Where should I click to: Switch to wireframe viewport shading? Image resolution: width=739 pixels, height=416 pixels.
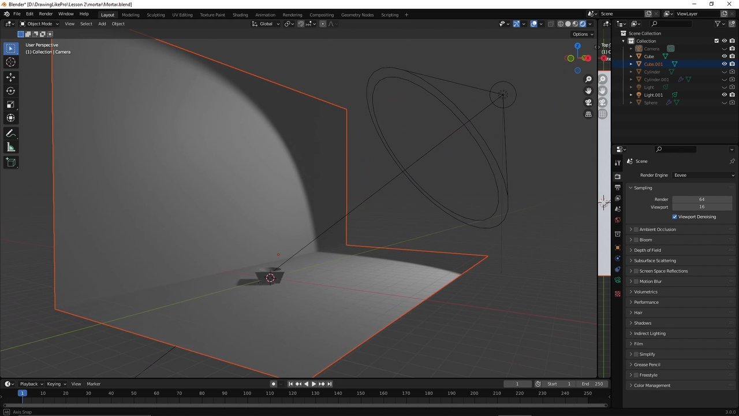click(x=560, y=24)
